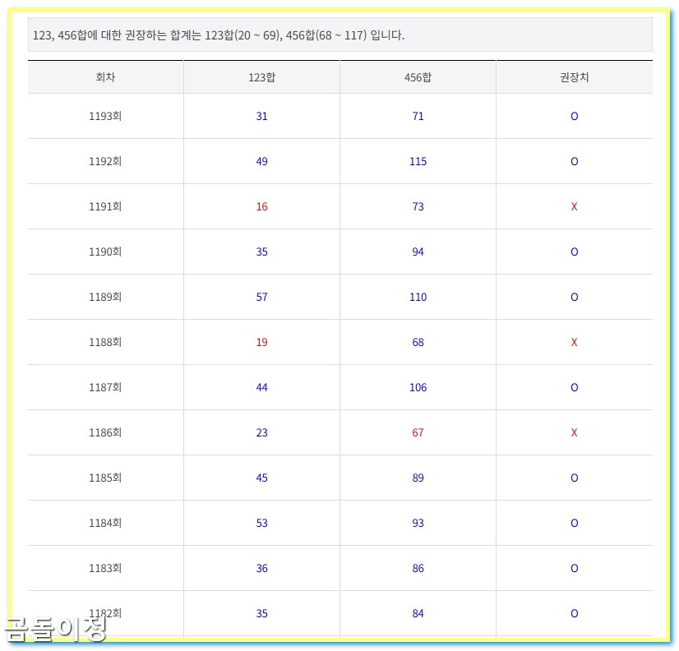Click the 123합 column header

point(261,76)
